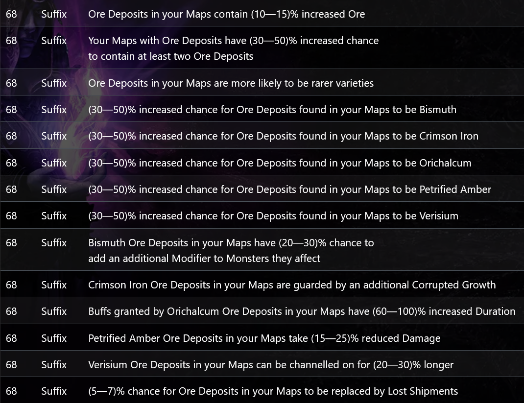
Task: Click Suffix in the Orichalcum Duration row
Action: click(54, 311)
